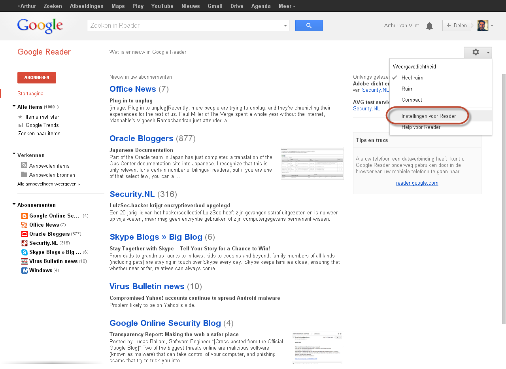Click the Items met ster star icon
Viewport: 506px width, 369px height.
(x=21, y=117)
